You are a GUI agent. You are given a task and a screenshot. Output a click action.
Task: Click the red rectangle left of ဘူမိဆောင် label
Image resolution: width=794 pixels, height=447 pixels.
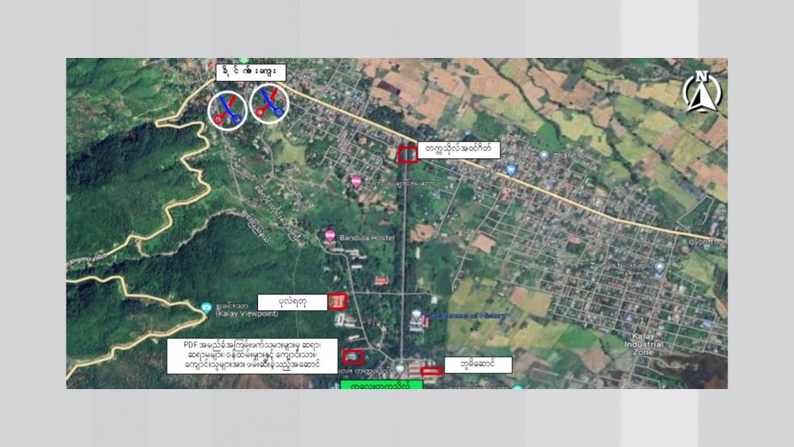pyautogui.click(x=432, y=371)
